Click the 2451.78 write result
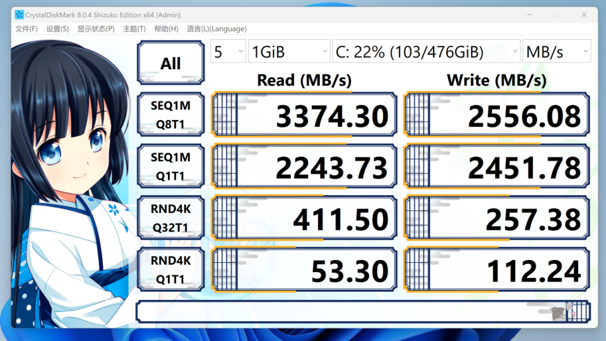This screenshot has height=341, width=606. click(x=497, y=166)
